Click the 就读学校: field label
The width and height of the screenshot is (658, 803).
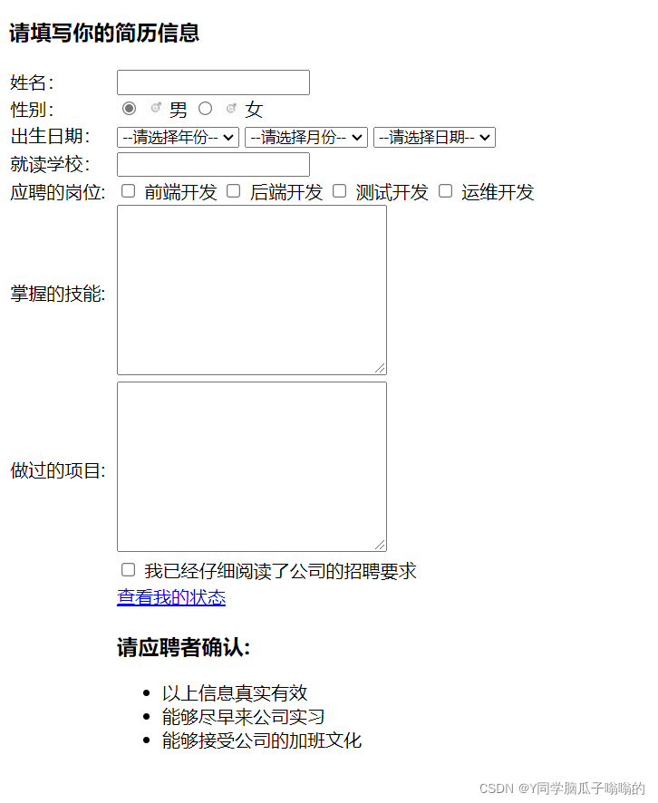pyautogui.click(x=50, y=164)
